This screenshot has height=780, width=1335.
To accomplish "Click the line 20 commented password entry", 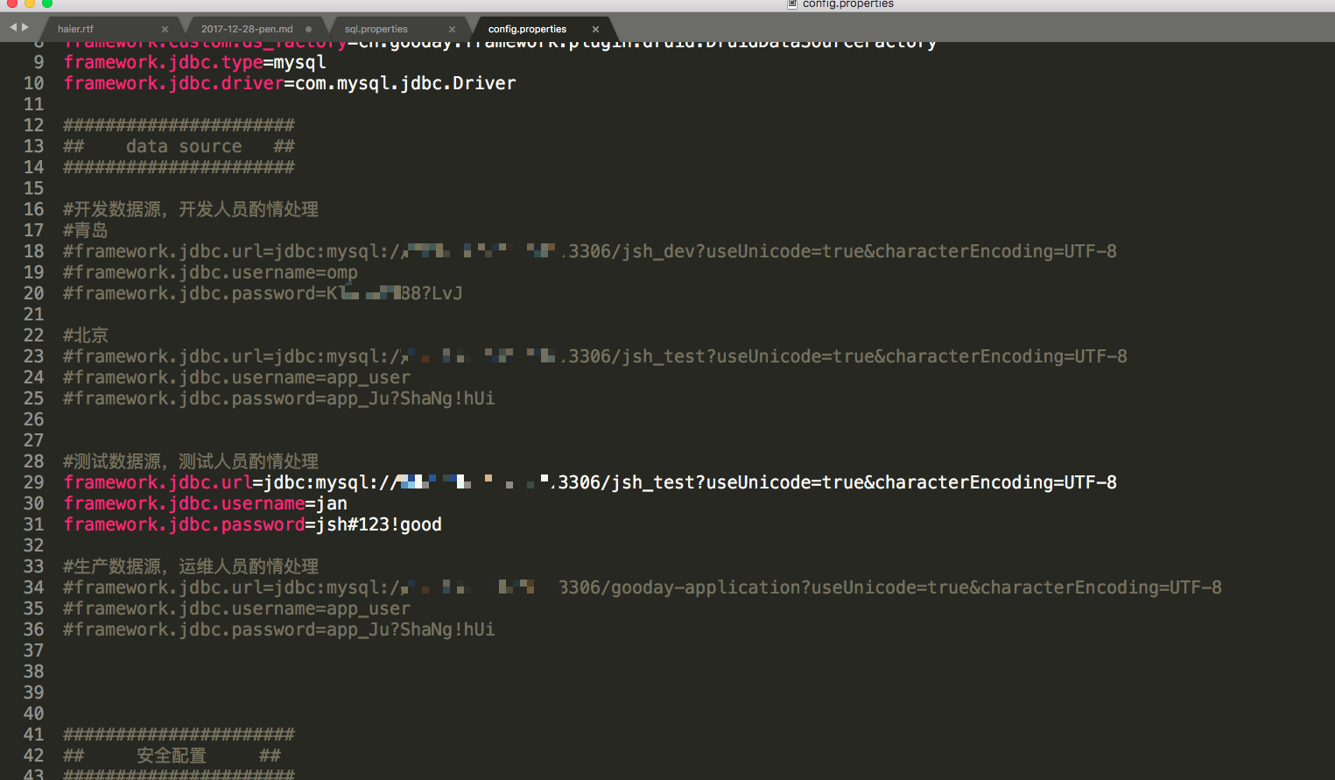I will (x=263, y=293).
